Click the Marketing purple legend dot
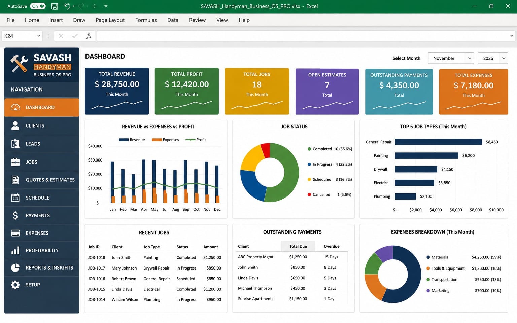This screenshot has height=323, width=517. click(428, 291)
